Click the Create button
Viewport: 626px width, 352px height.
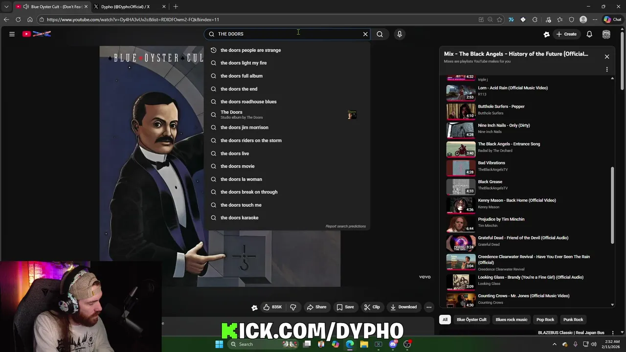pos(566,34)
